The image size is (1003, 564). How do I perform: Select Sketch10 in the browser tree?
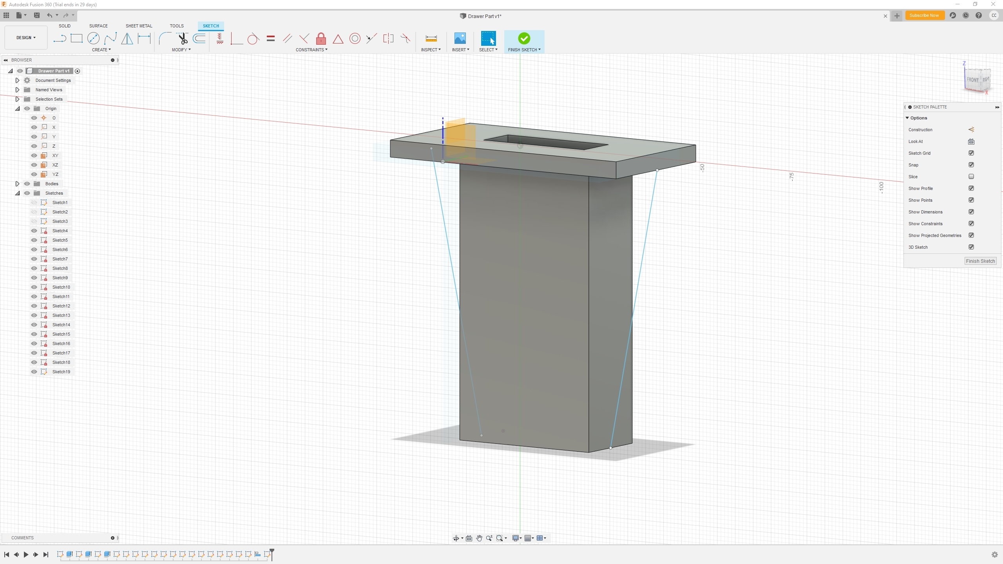tap(61, 287)
